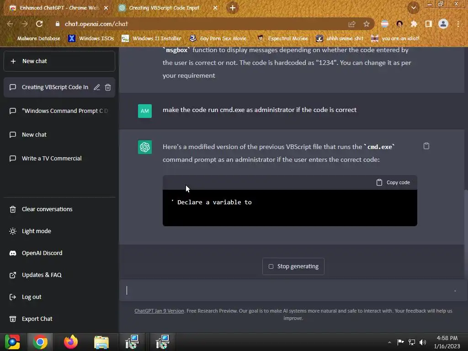The height and width of the screenshot is (351, 468).
Task: Open Google Chrome from the taskbar
Action: tap(40, 342)
